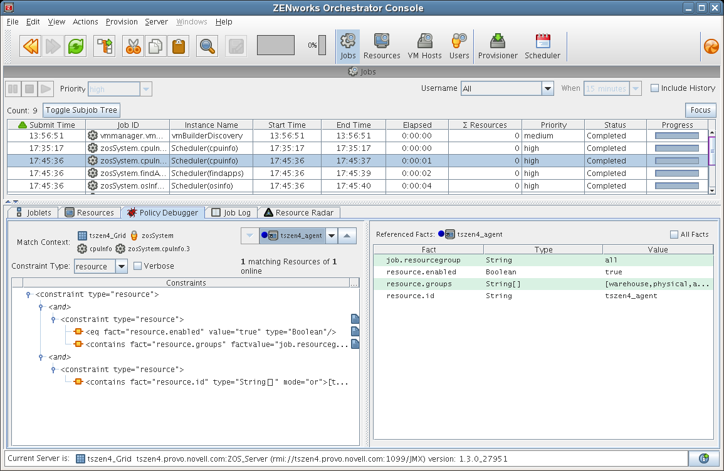Open the Actions menu

[85, 22]
